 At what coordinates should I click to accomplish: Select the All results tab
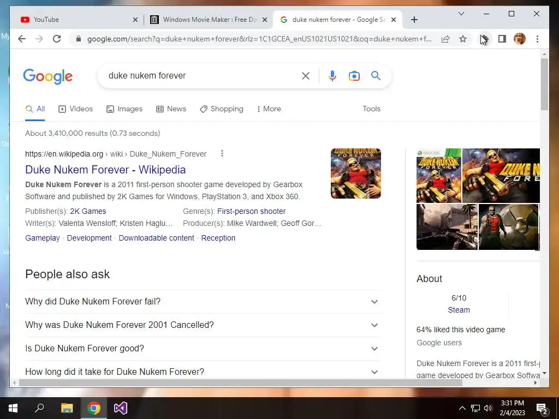point(35,109)
